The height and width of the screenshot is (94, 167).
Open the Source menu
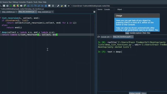[x=5, y=2]
